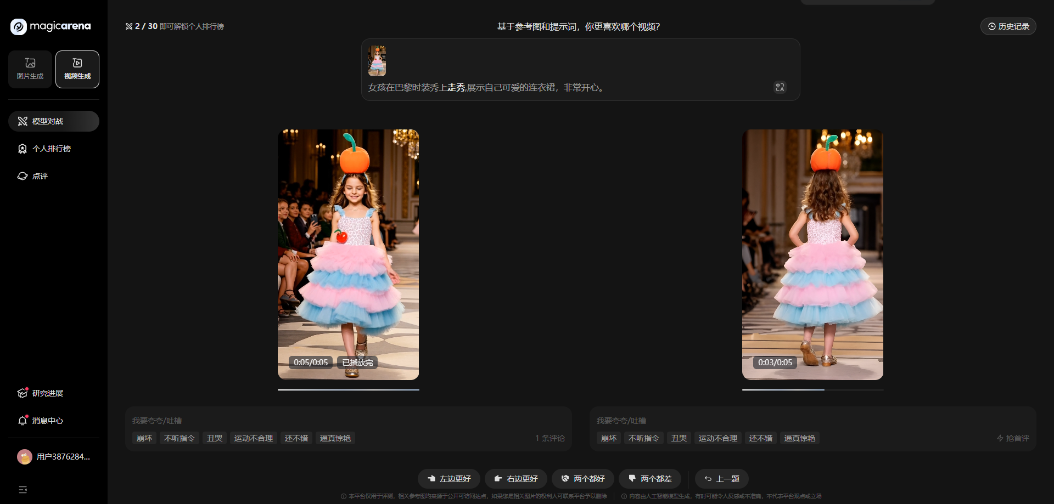Image resolution: width=1054 pixels, height=504 pixels.
Task: Click the magicarena logo icon
Action: click(x=19, y=26)
